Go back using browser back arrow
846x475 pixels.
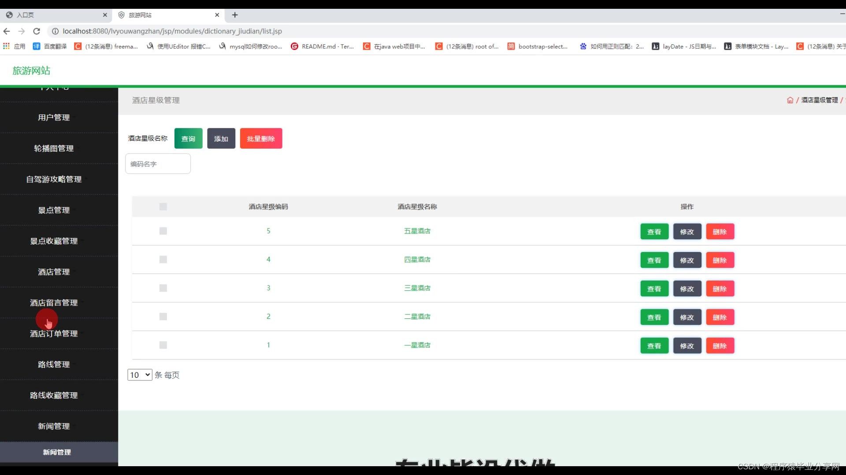pos(7,31)
